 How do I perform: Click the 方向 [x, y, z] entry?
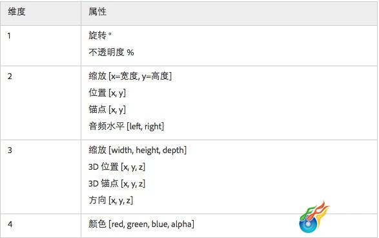tap(110, 200)
